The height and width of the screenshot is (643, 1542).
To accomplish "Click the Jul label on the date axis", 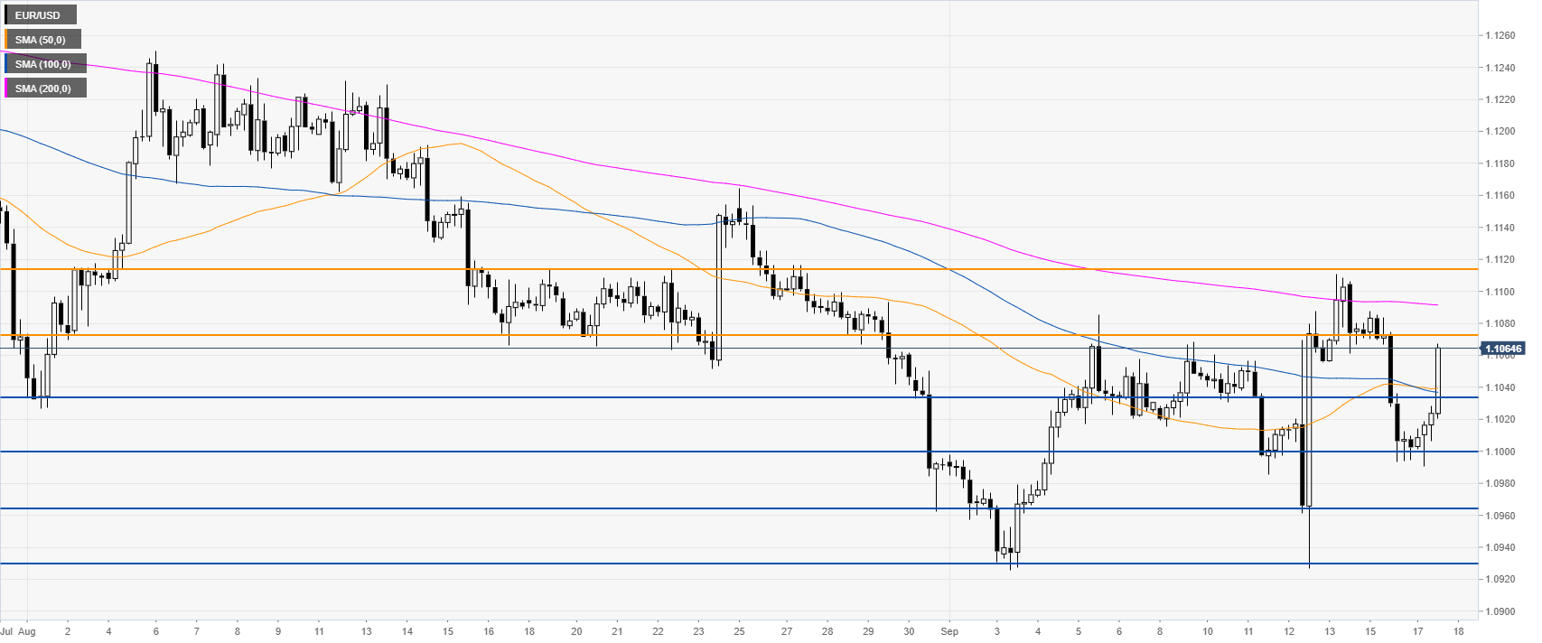I will [x=6, y=631].
